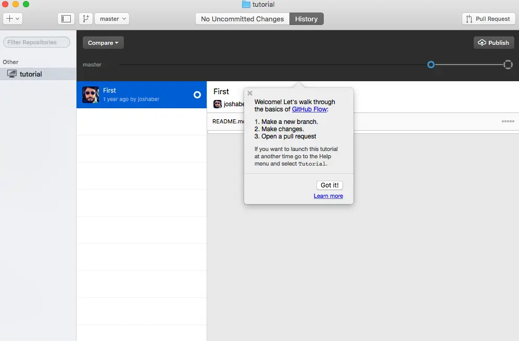Click inside the Filter Repositories field

pos(36,42)
